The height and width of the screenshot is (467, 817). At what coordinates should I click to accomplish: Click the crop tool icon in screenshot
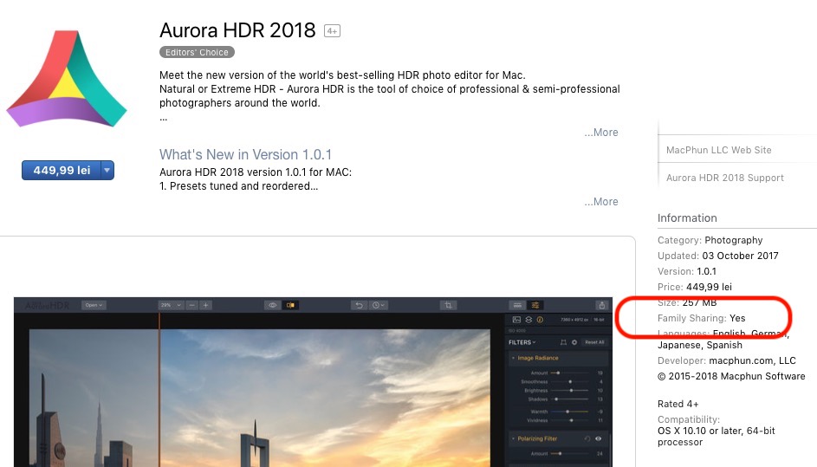pos(448,305)
